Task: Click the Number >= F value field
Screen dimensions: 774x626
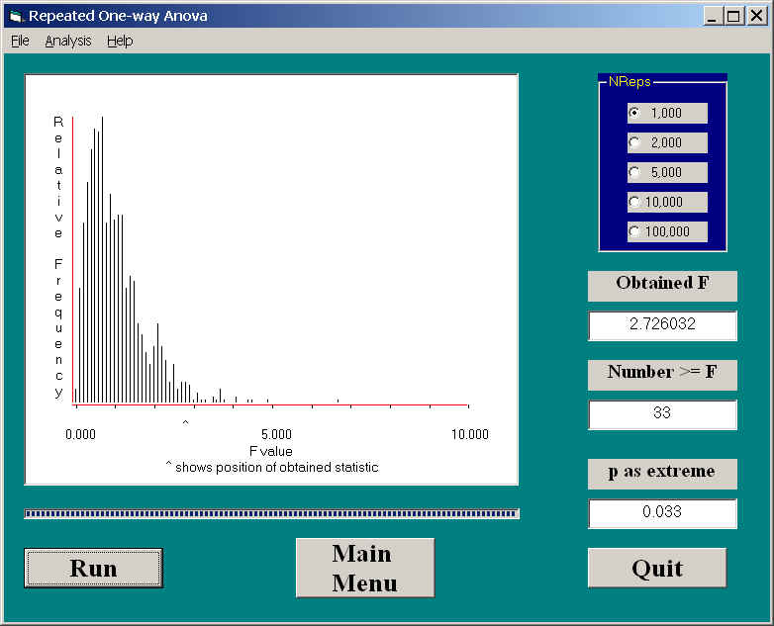Action: (x=662, y=414)
